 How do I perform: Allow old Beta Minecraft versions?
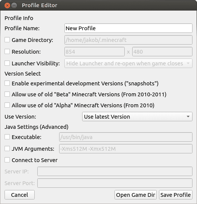(7, 94)
